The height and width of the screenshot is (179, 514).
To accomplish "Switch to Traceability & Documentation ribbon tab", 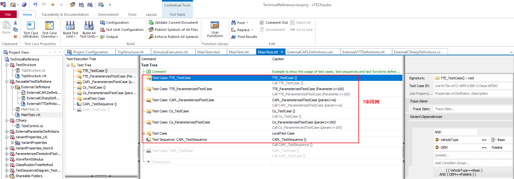I will click(65, 15).
